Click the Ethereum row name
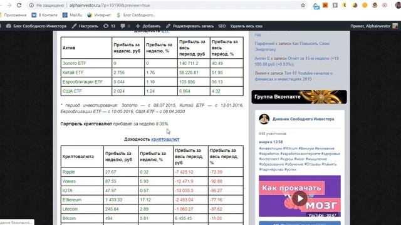This screenshot has width=401, height=225. [72, 200]
